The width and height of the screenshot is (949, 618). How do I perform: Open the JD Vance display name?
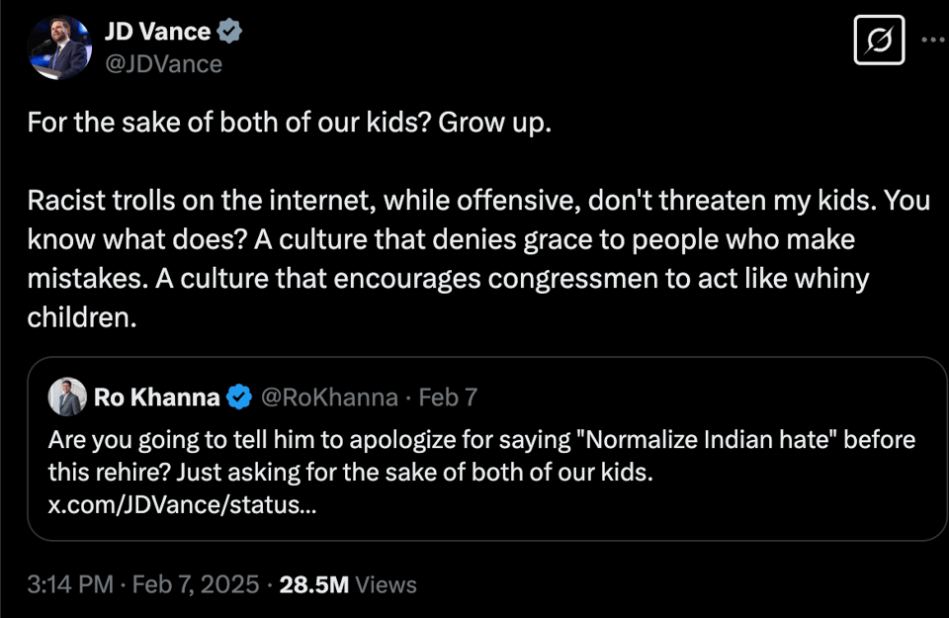tap(157, 32)
